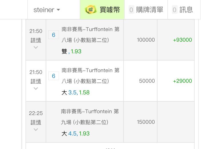Open the 買噱幣 tab
This screenshot has width=201, height=149.
(x=102, y=10)
